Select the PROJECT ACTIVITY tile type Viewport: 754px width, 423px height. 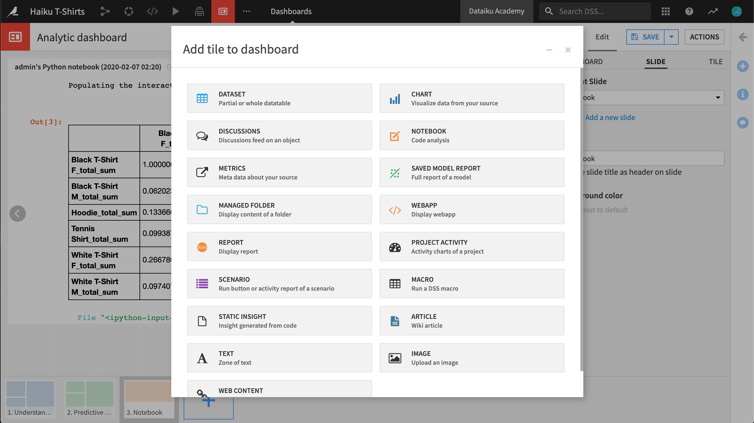coord(472,247)
